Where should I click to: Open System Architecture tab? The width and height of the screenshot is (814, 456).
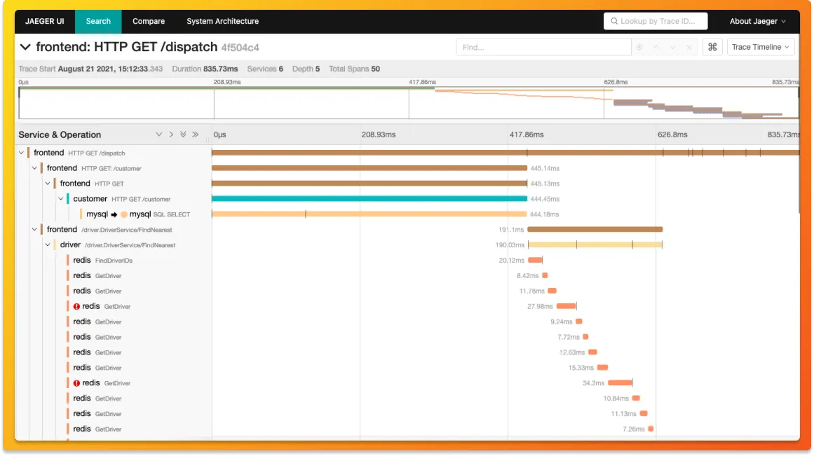[x=223, y=21]
